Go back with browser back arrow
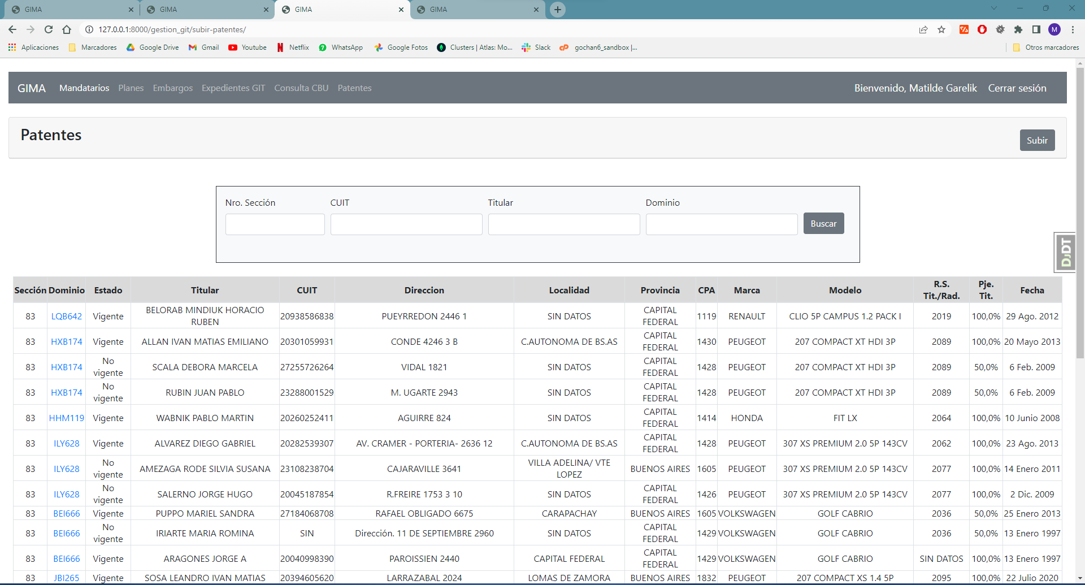 [12, 29]
